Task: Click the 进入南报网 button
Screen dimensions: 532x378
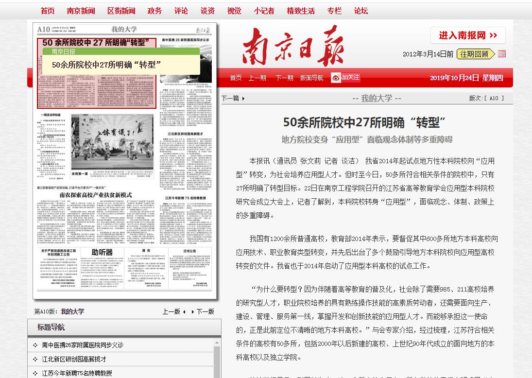Action: (468, 35)
